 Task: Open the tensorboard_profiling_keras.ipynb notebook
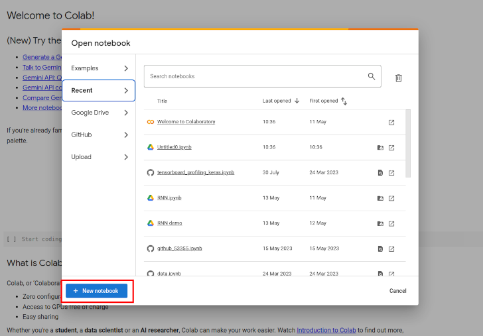[x=196, y=172]
